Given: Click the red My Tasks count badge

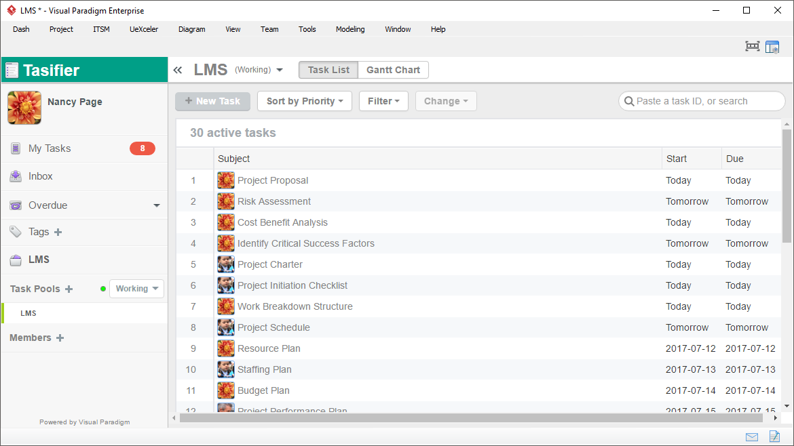Looking at the screenshot, I should (143, 148).
